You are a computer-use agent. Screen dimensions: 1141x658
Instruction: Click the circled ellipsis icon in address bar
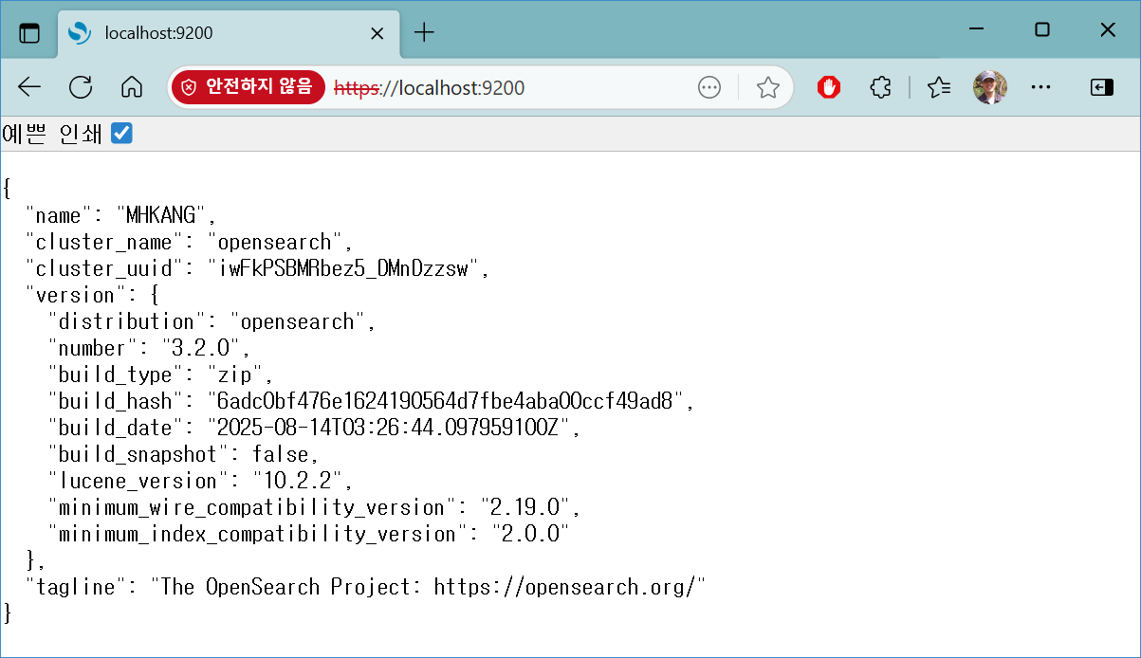[709, 87]
